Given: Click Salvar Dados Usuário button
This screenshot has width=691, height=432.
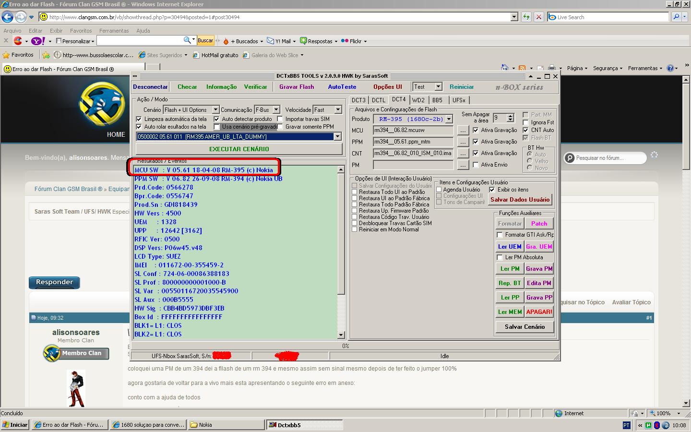Looking at the screenshot, I should click(520, 200).
